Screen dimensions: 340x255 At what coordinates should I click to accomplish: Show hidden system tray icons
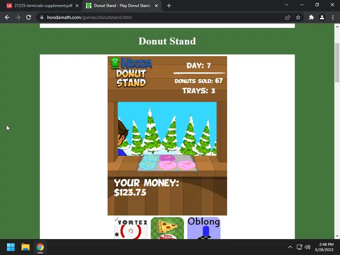(x=290, y=247)
